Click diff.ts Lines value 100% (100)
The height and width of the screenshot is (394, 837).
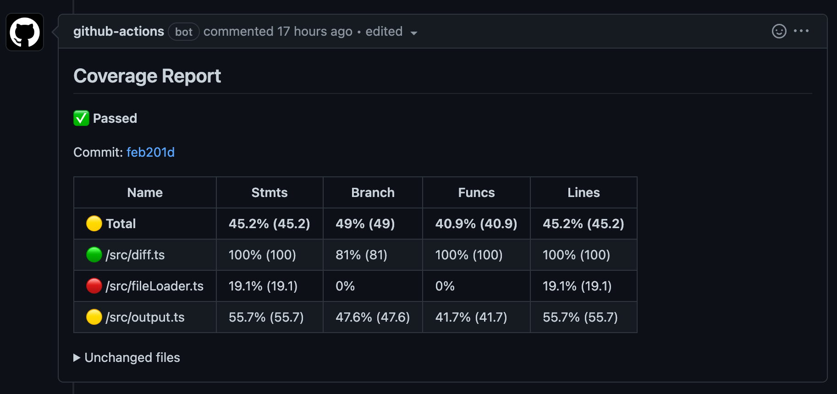576,255
